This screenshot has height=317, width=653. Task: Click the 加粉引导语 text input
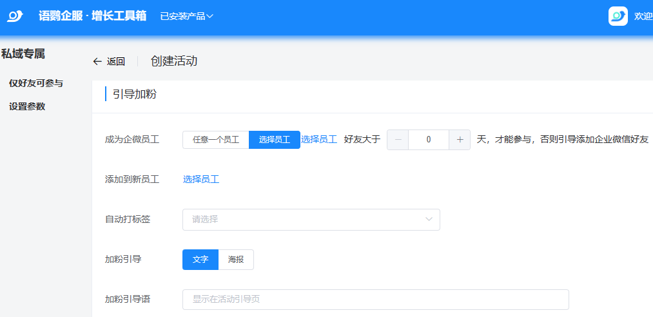[x=376, y=300]
